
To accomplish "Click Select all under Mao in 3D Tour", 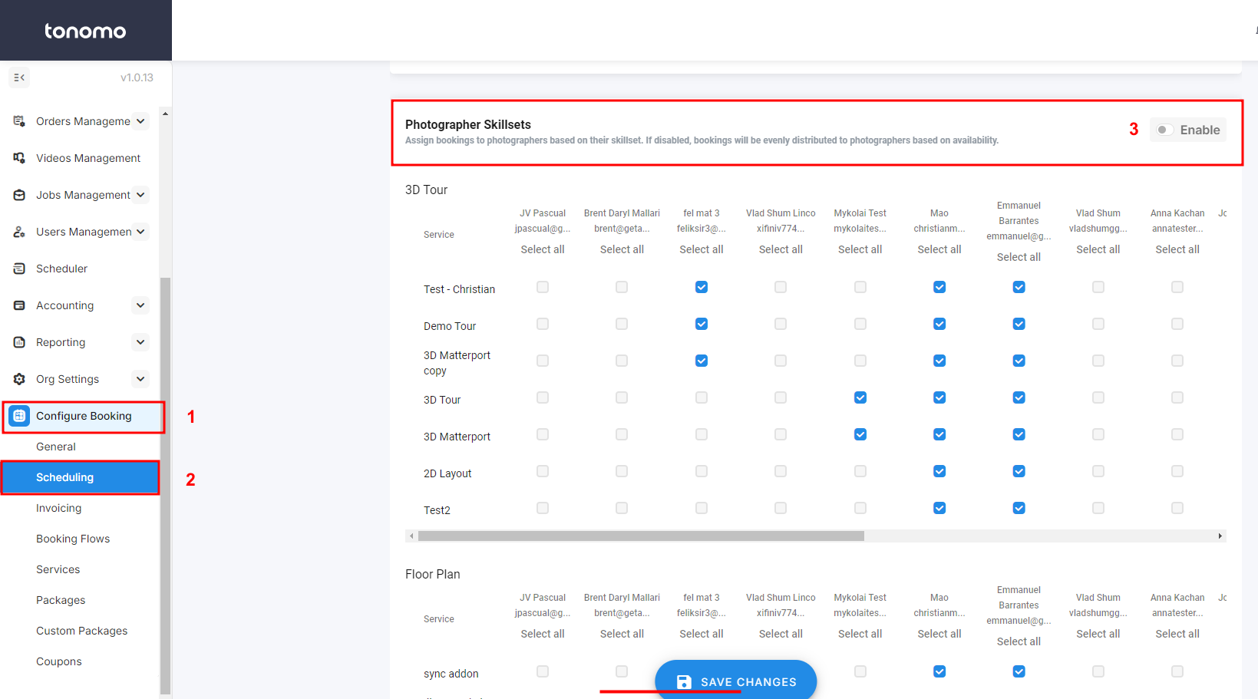I will [x=939, y=249].
